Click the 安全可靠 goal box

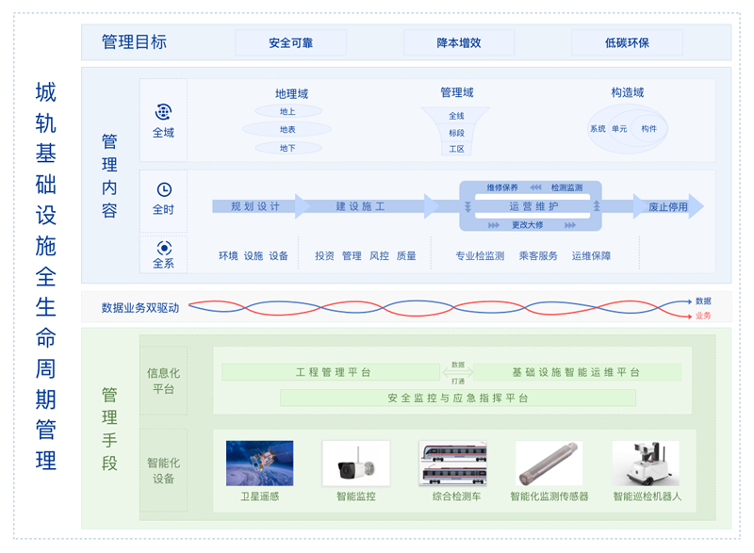[x=290, y=42]
